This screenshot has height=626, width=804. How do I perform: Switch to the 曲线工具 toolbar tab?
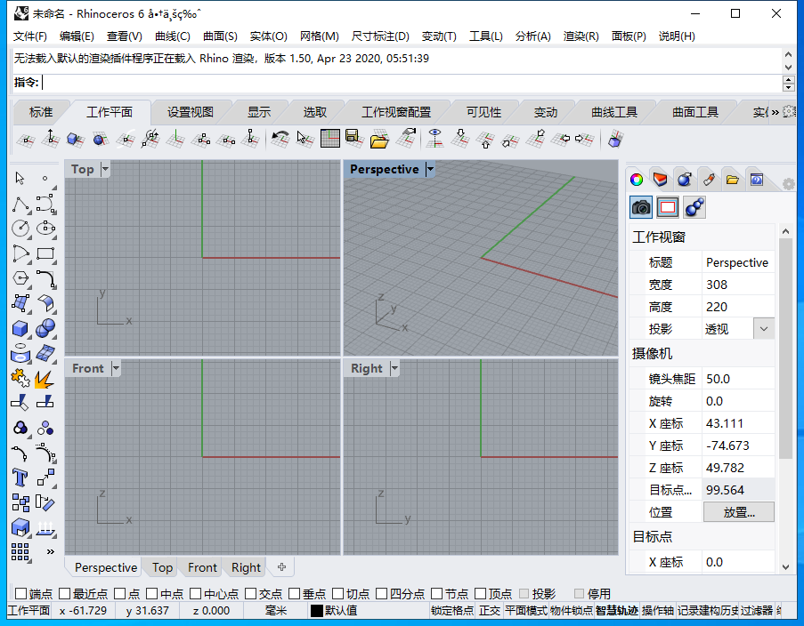coord(614,112)
